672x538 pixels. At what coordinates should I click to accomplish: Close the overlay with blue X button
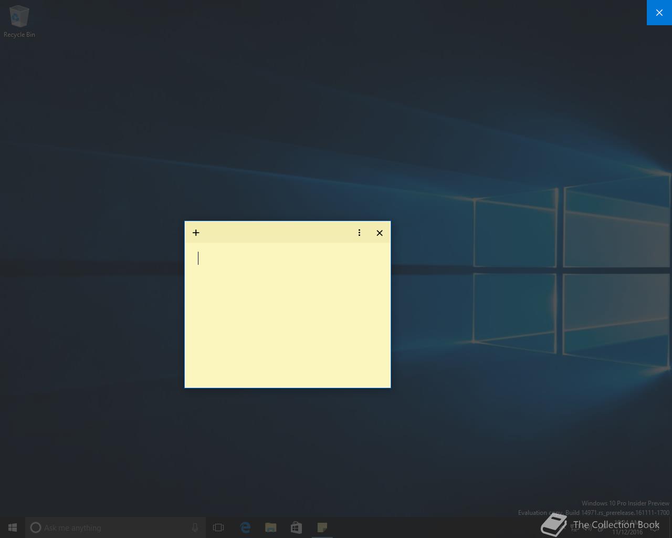(659, 13)
